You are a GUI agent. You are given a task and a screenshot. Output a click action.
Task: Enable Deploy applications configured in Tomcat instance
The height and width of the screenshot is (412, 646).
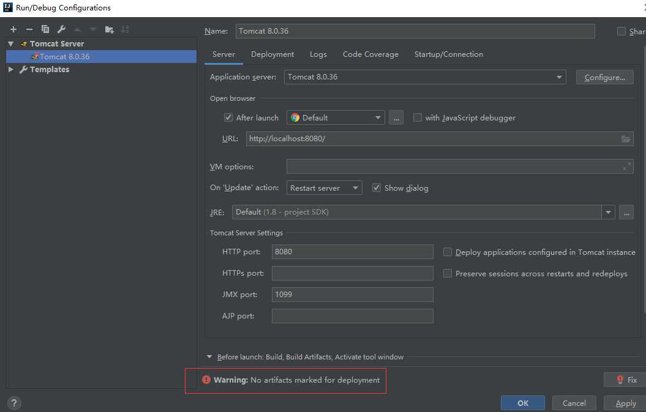click(x=448, y=252)
